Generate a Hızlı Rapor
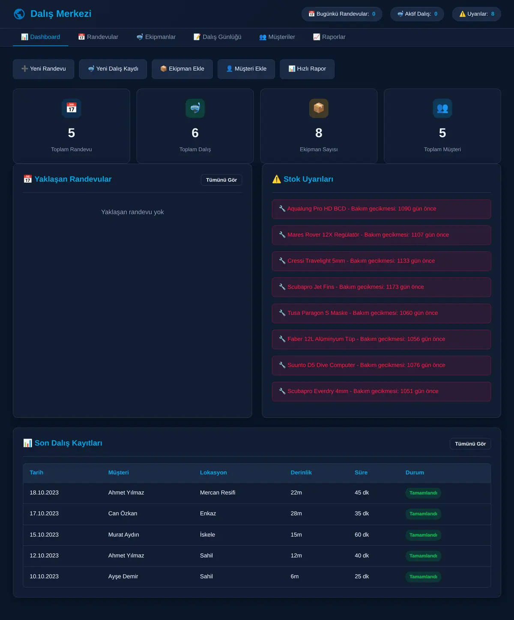This screenshot has height=620, width=514. tap(307, 69)
